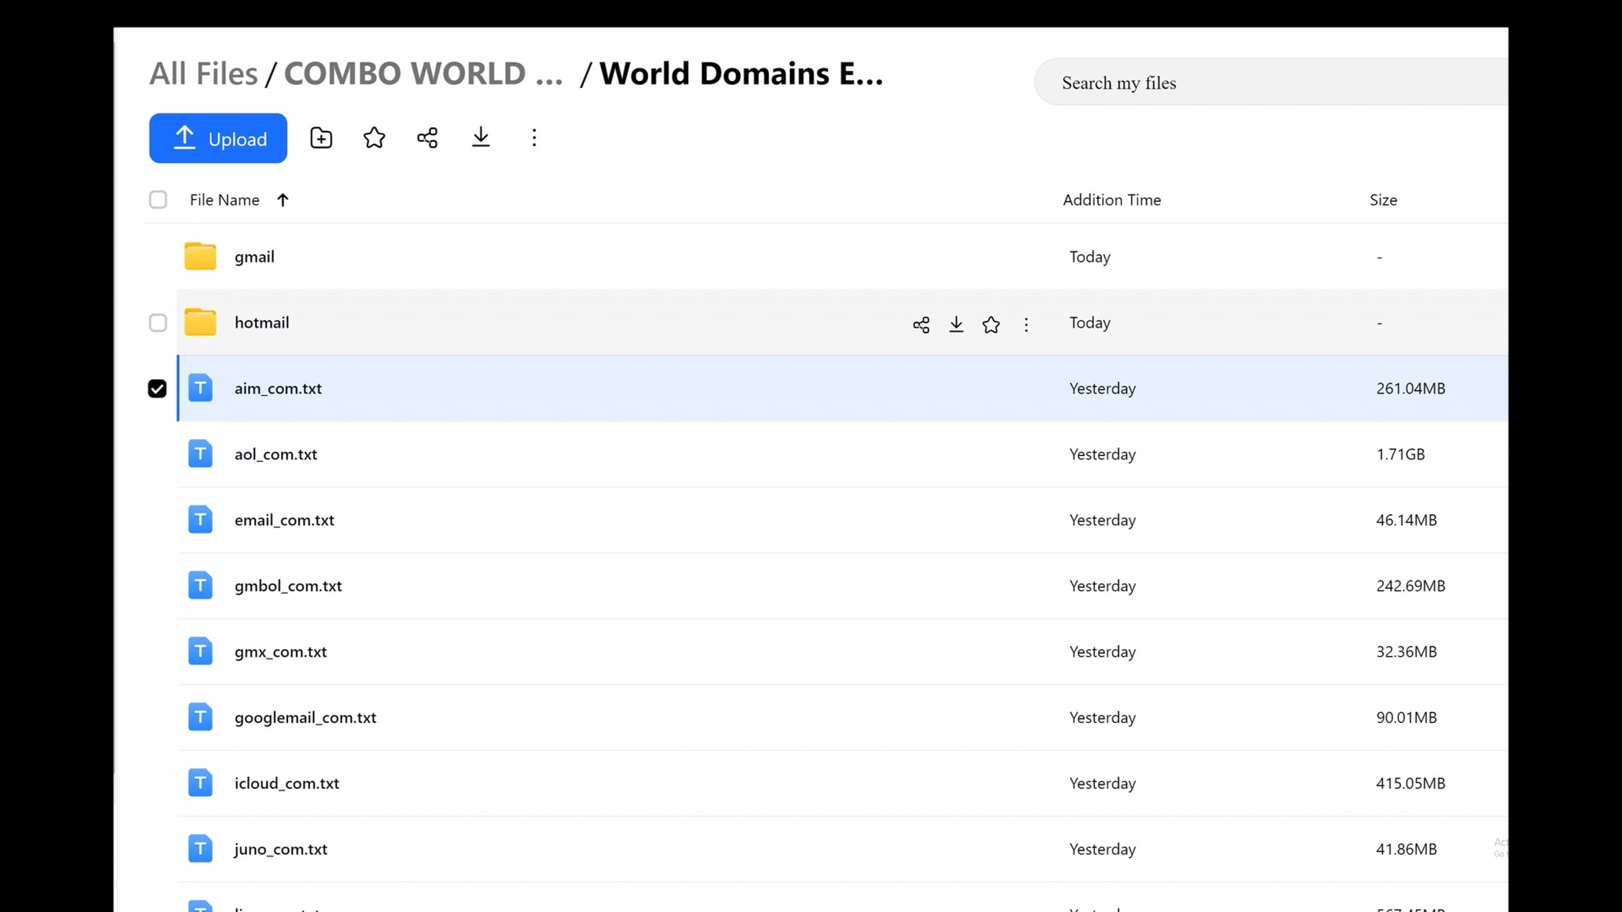Open the juno_com.txt file name
The height and width of the screenshot is (912, 1622).
pos(280,849)
